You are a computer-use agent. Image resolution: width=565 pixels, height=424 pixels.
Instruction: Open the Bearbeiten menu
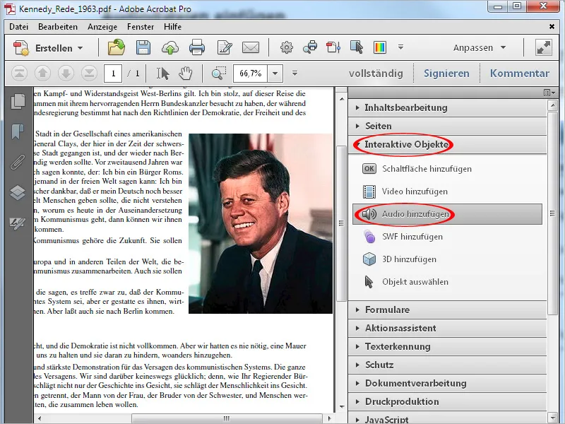click(x=58, y=27)
